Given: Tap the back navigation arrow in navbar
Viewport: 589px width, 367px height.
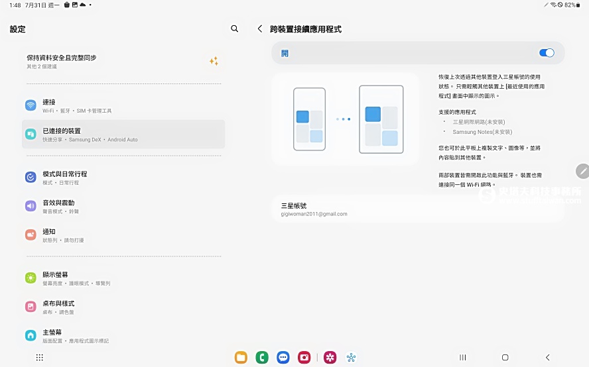Looking at the screenshot, I should point(548,357).
